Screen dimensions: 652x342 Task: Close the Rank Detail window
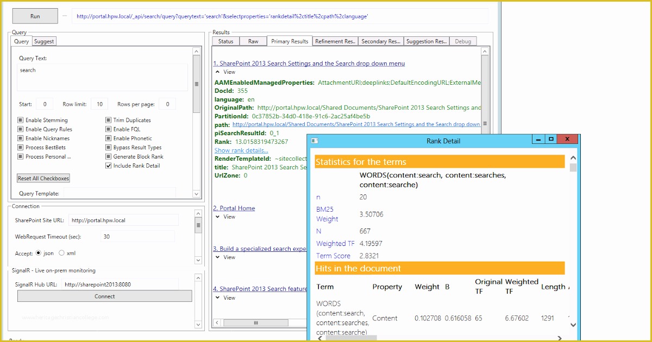[568, 140]
